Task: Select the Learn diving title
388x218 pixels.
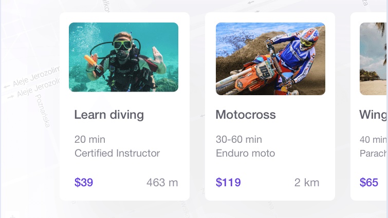Action: [x=109, y=115]
